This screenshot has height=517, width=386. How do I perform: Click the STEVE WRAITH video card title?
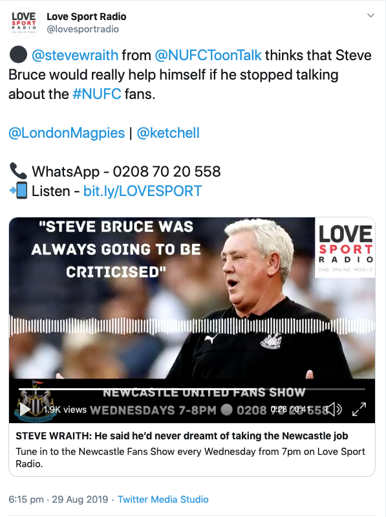(x=182, y=436)
